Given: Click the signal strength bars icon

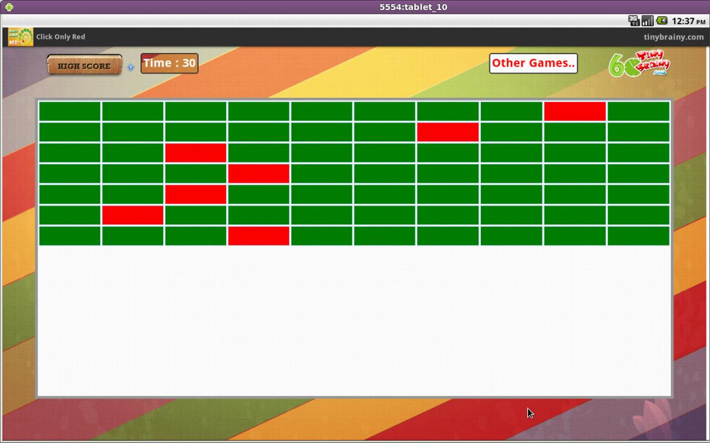Looking at the screenshot, I should [x=647, y=21].
